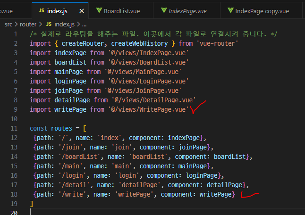Image resolution: width=305 pixels, height=215 pixels.
Task: Click '@/views/IndexPage.vue' import path
Action: point(148,53)
